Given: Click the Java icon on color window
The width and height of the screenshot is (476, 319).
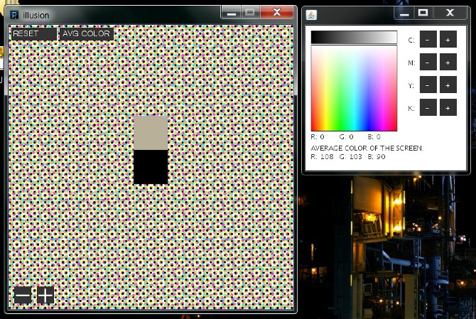Looking at the screenshot, I should coord(311,15).
